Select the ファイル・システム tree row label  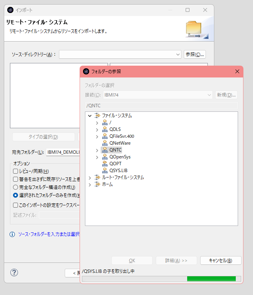(117, 116)
